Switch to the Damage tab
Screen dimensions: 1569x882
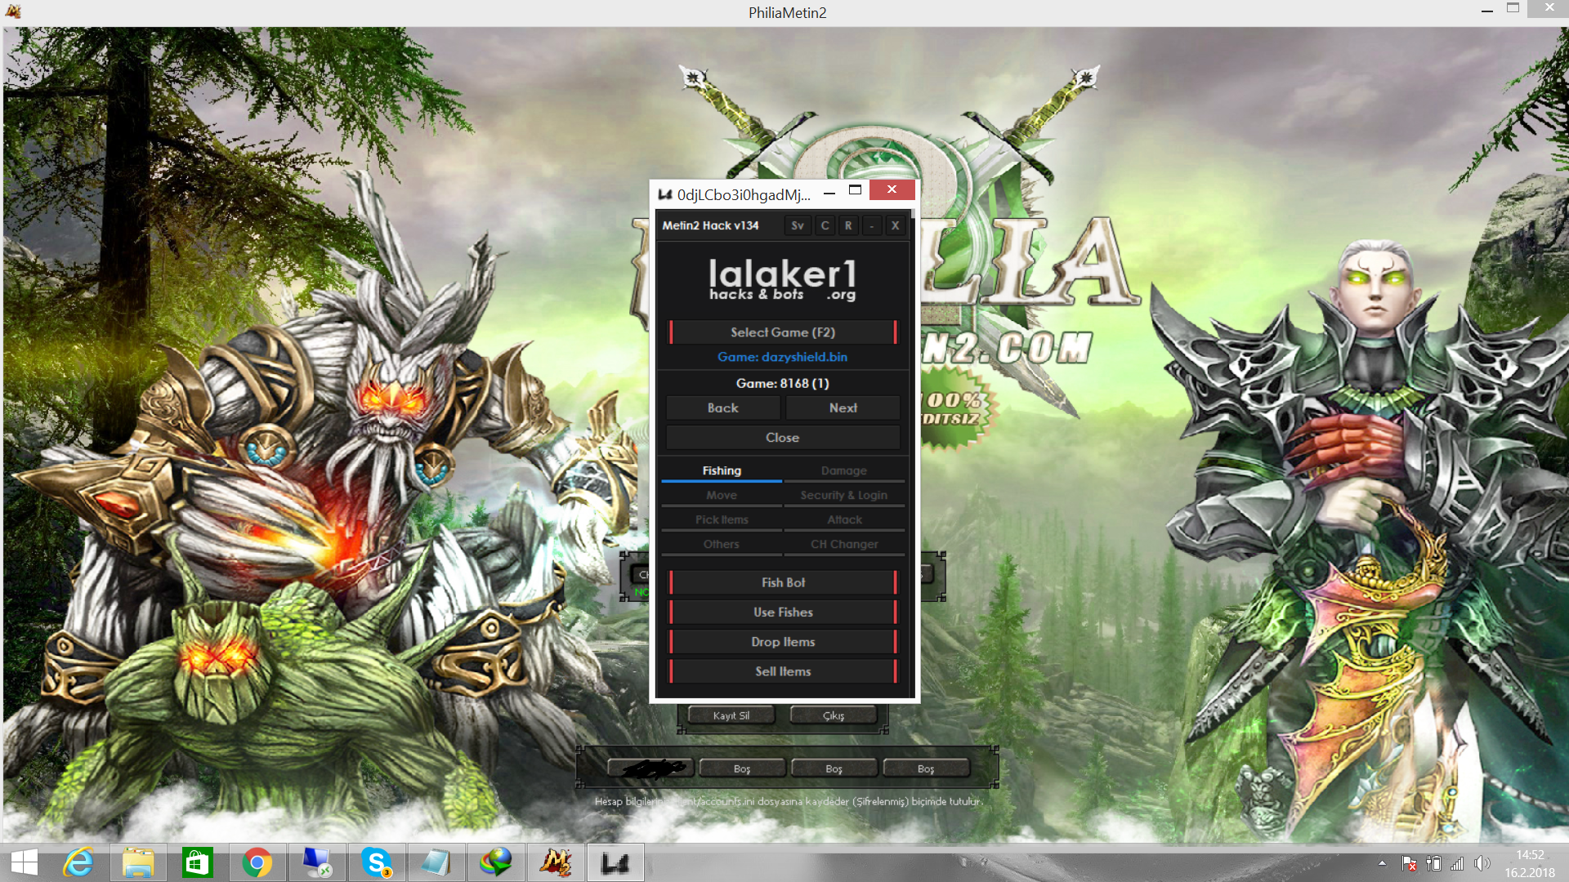844,471
